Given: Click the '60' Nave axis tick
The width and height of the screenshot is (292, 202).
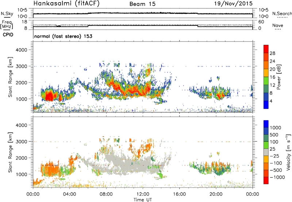Looking at the screenshot, I should (261, 22).
